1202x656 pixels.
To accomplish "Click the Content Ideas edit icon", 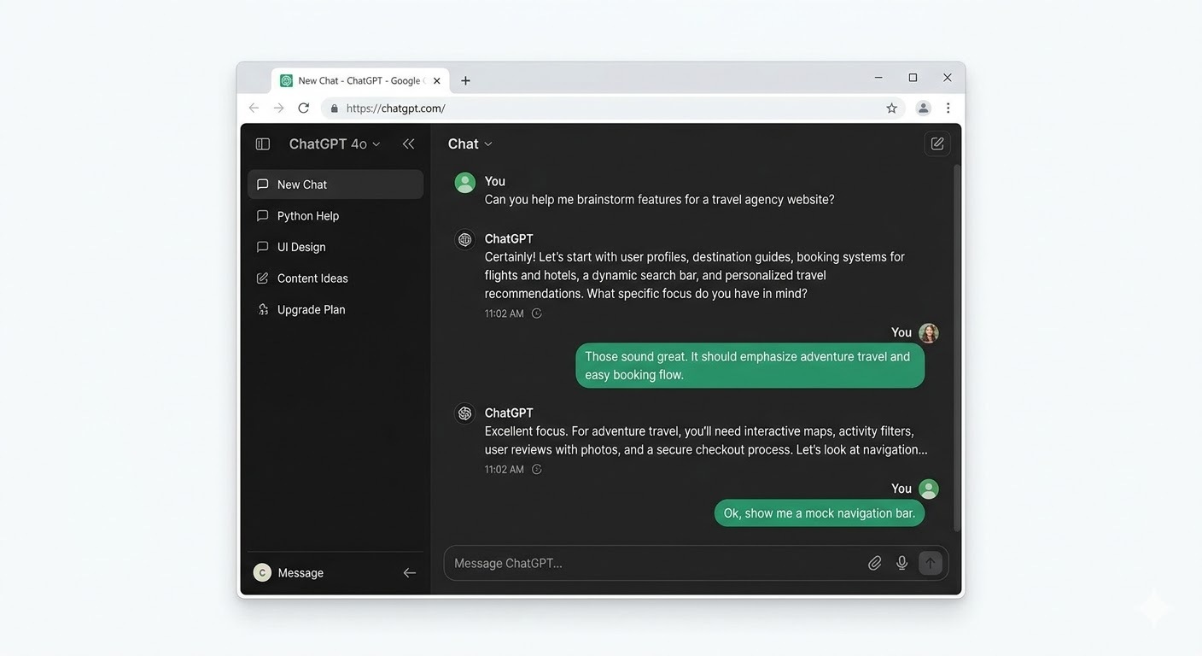I will [263, 278].
